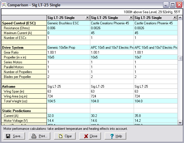Viewport: 184px width, 143px height.
Task: Click the motor performance calculations note
Action: [x=66, y=129]
